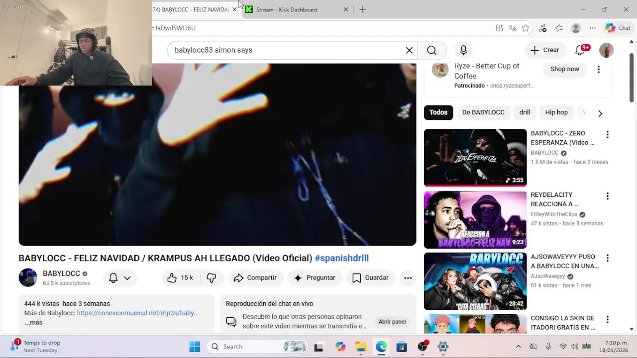The height and width of the screenshot is (358, 637).
Task: Open File Explorer from the taskbar
Action: coord(361,347)
